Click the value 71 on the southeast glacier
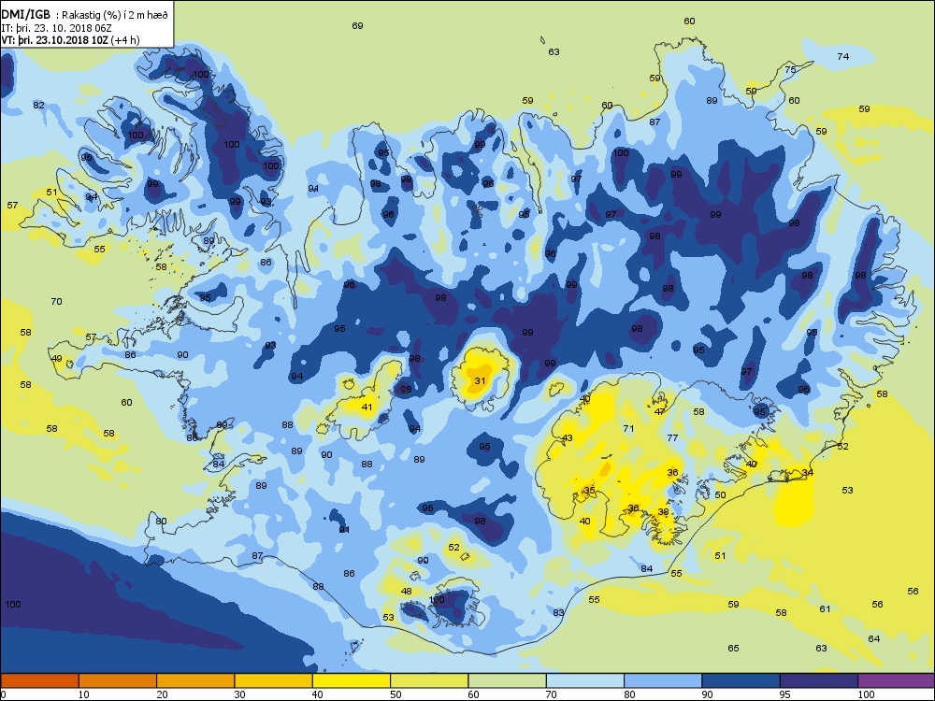This screenshot has width=935, height=701. [x=628, y=429]
